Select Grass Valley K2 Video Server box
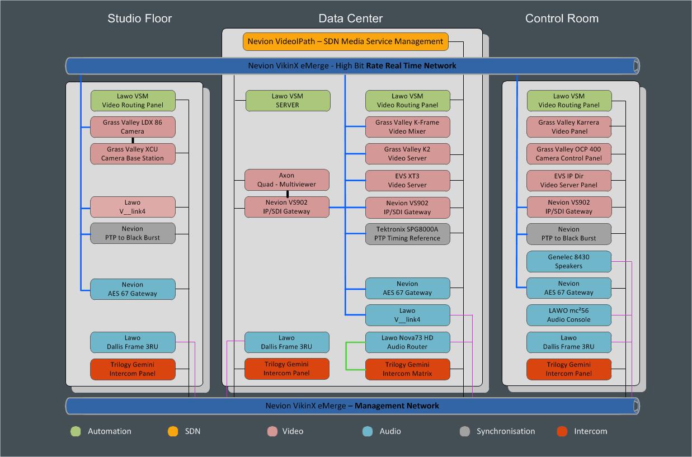The height and width of the screenshot is (457, 692). (x=407, y=154)
